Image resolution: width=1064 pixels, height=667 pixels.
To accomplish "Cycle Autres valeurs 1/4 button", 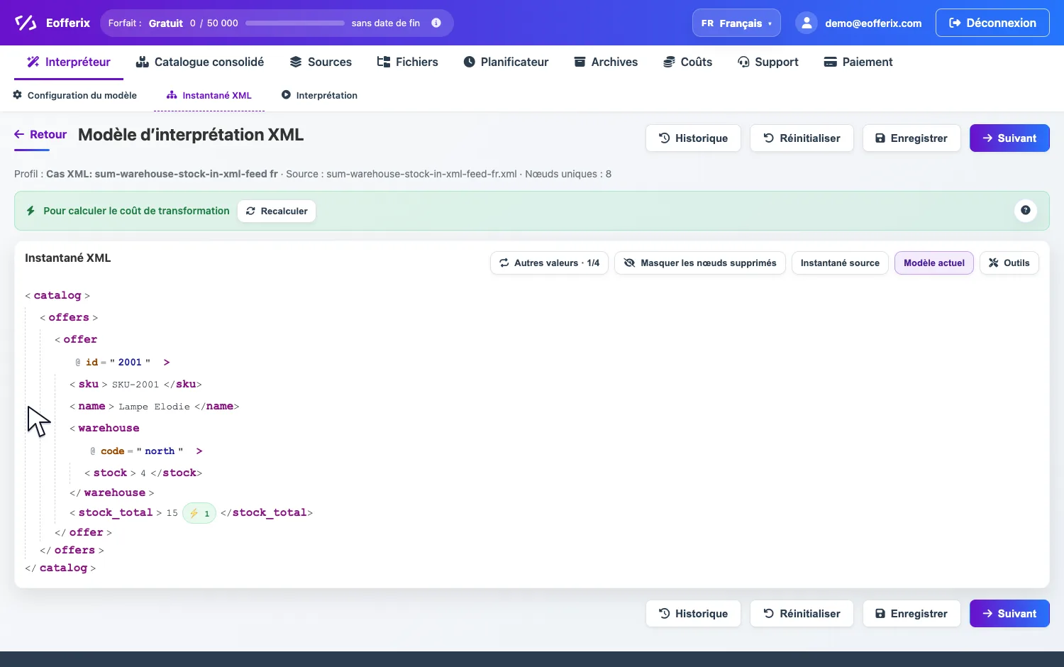I will pos(549,263).
